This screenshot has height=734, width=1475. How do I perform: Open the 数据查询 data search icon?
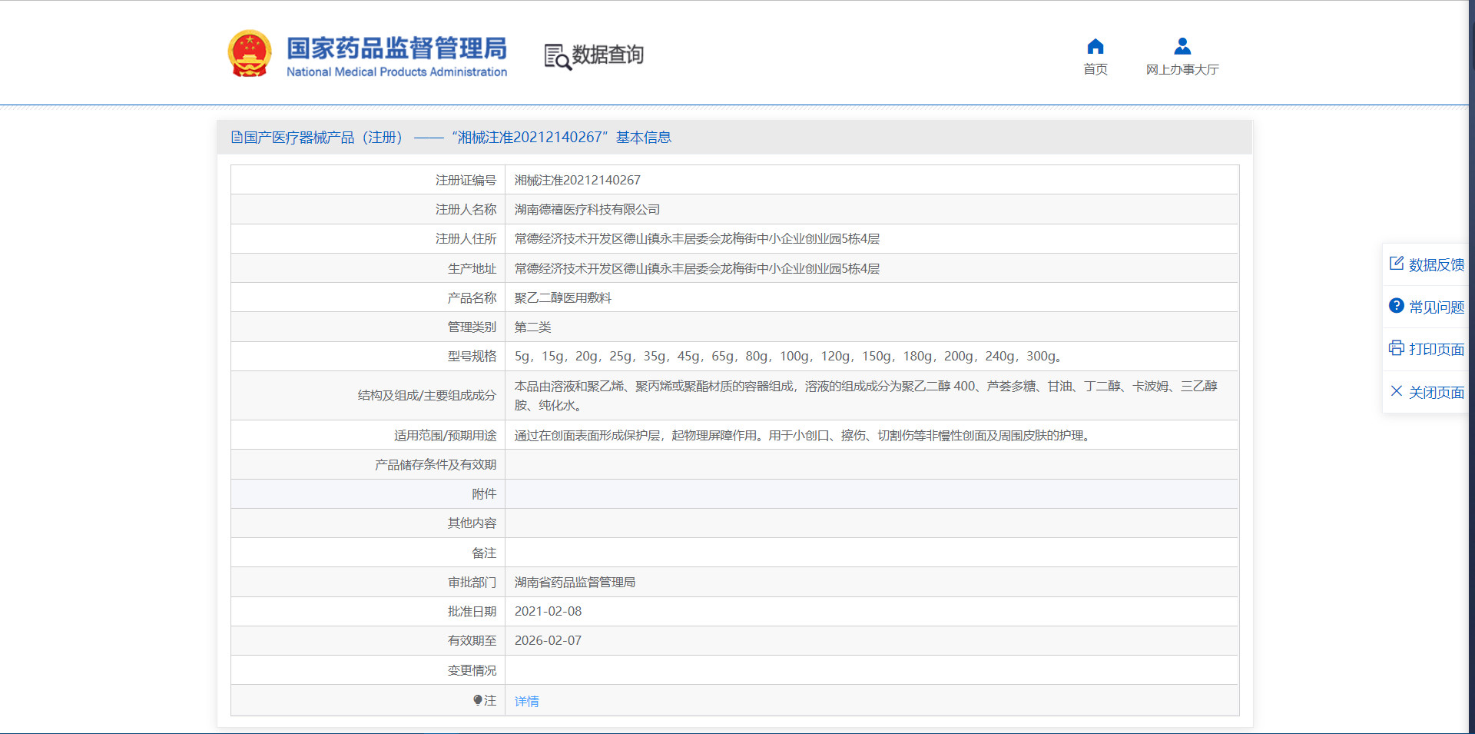point(558,57)
